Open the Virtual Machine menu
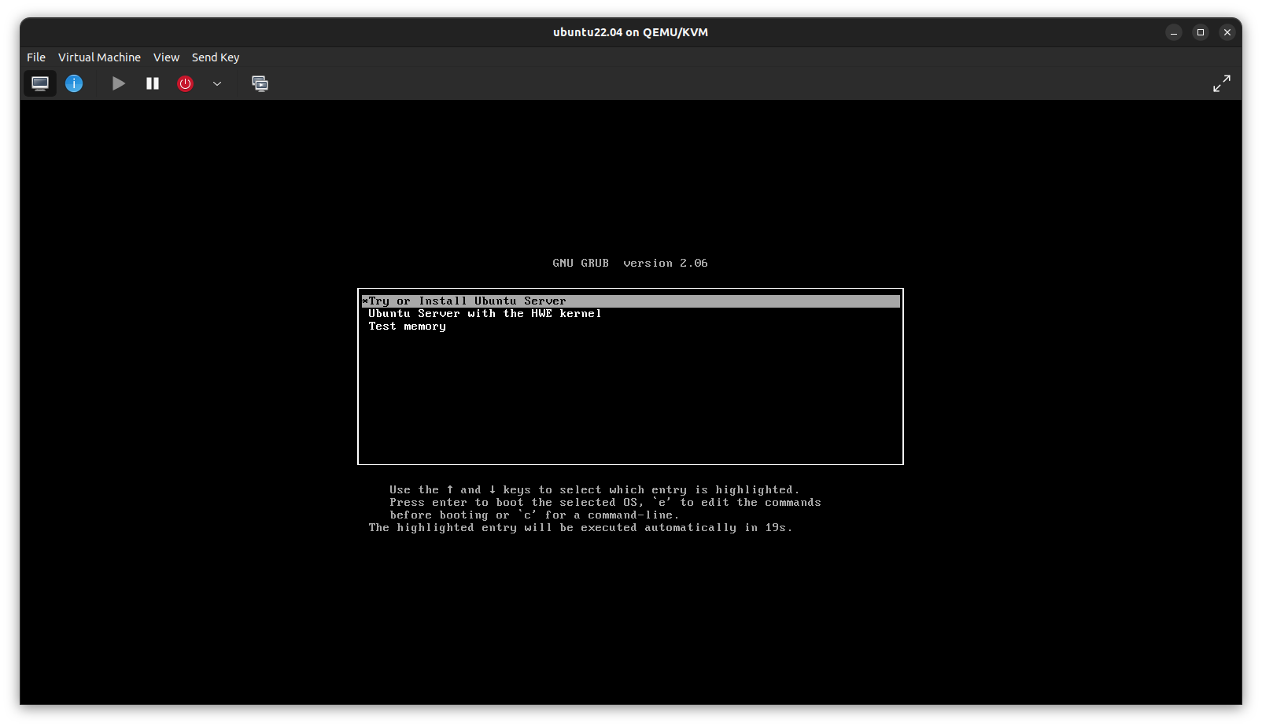This screenshot has height=727, width=1262. coord(99,57)
